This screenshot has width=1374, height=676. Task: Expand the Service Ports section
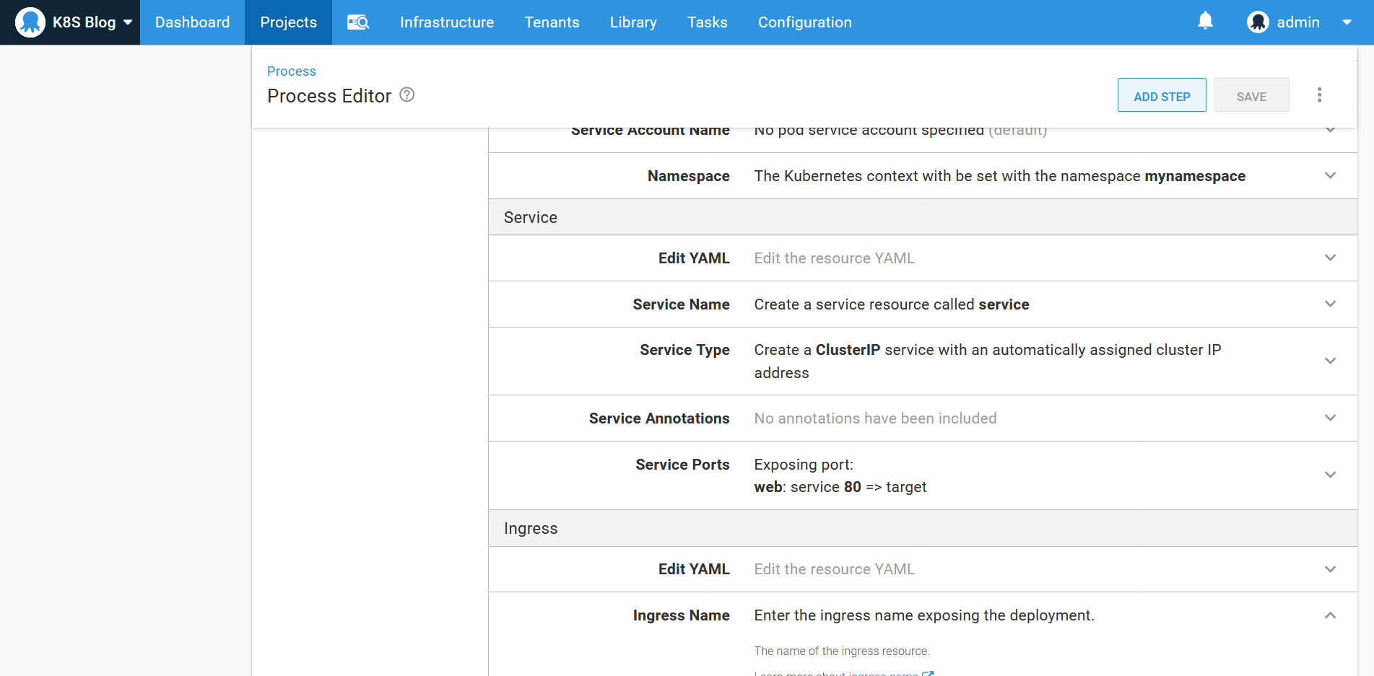[1330, 475]
